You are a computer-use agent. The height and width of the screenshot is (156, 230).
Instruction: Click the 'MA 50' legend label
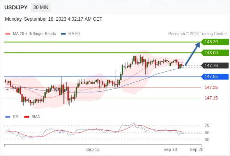point(74,34)
